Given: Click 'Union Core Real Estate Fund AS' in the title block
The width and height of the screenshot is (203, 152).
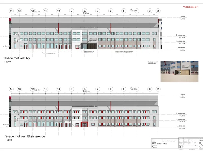Looking at the screenshot, I should pyautogui.click(x=169, y=141).
